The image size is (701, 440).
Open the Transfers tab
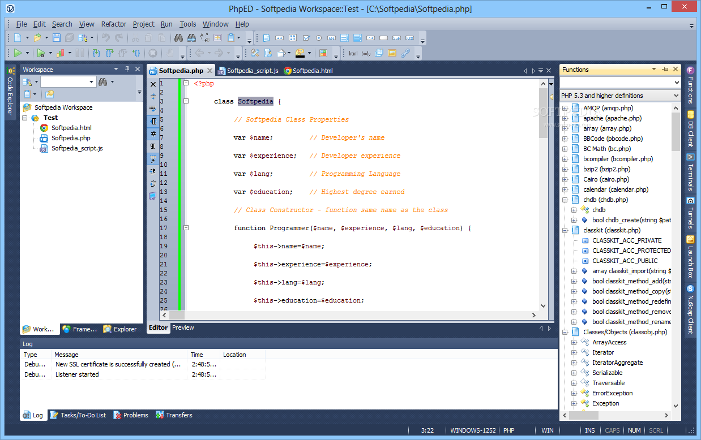coord(174,415)
